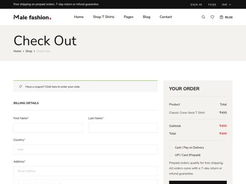246x184 pixels.
Task: Click 'Have a coupon? Click here' link
Action: point(52,87)
